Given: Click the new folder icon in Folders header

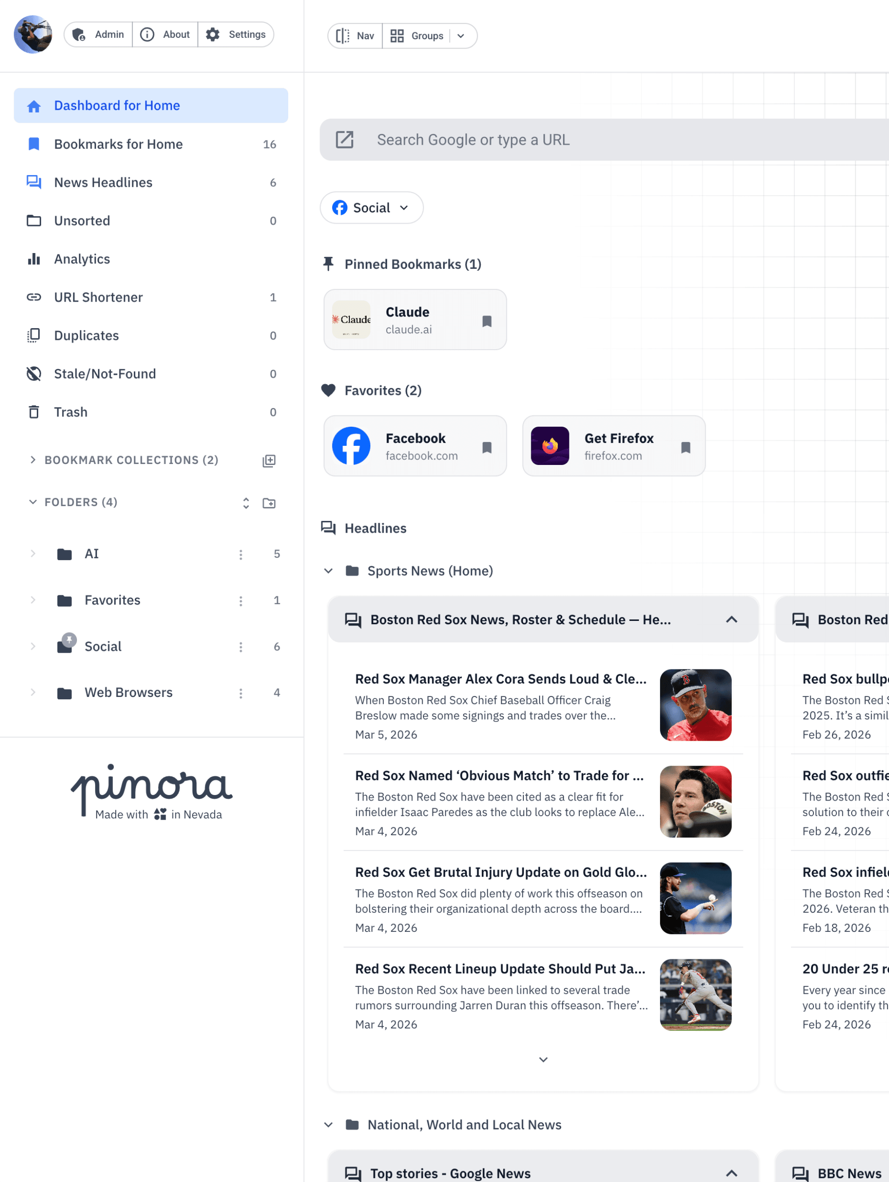Looking at the screenshot, I should click(x=269, y=503).
